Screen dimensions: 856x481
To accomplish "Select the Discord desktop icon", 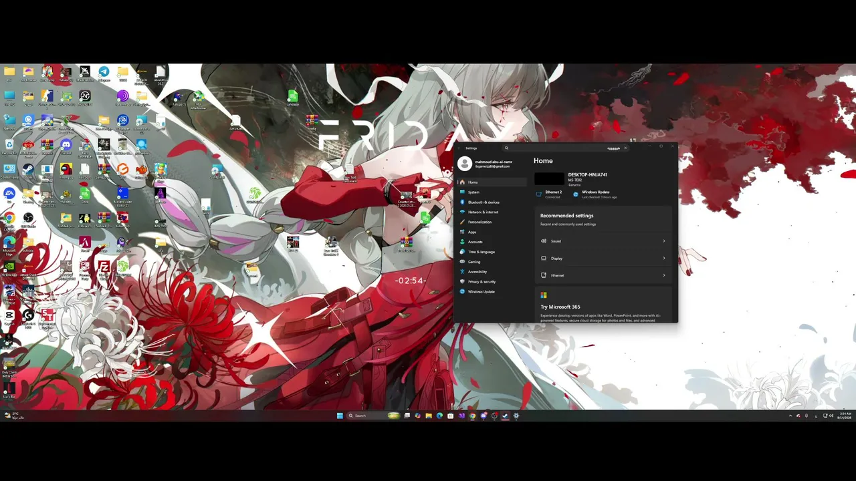I will coord(66,146).
